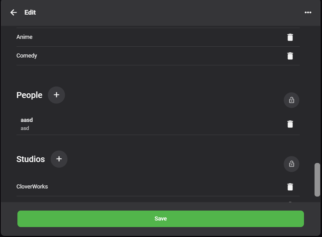Remove the CloverWorks studio with trash icon
The height and width of the screenshot is (237, 322).
coord(290,187)
